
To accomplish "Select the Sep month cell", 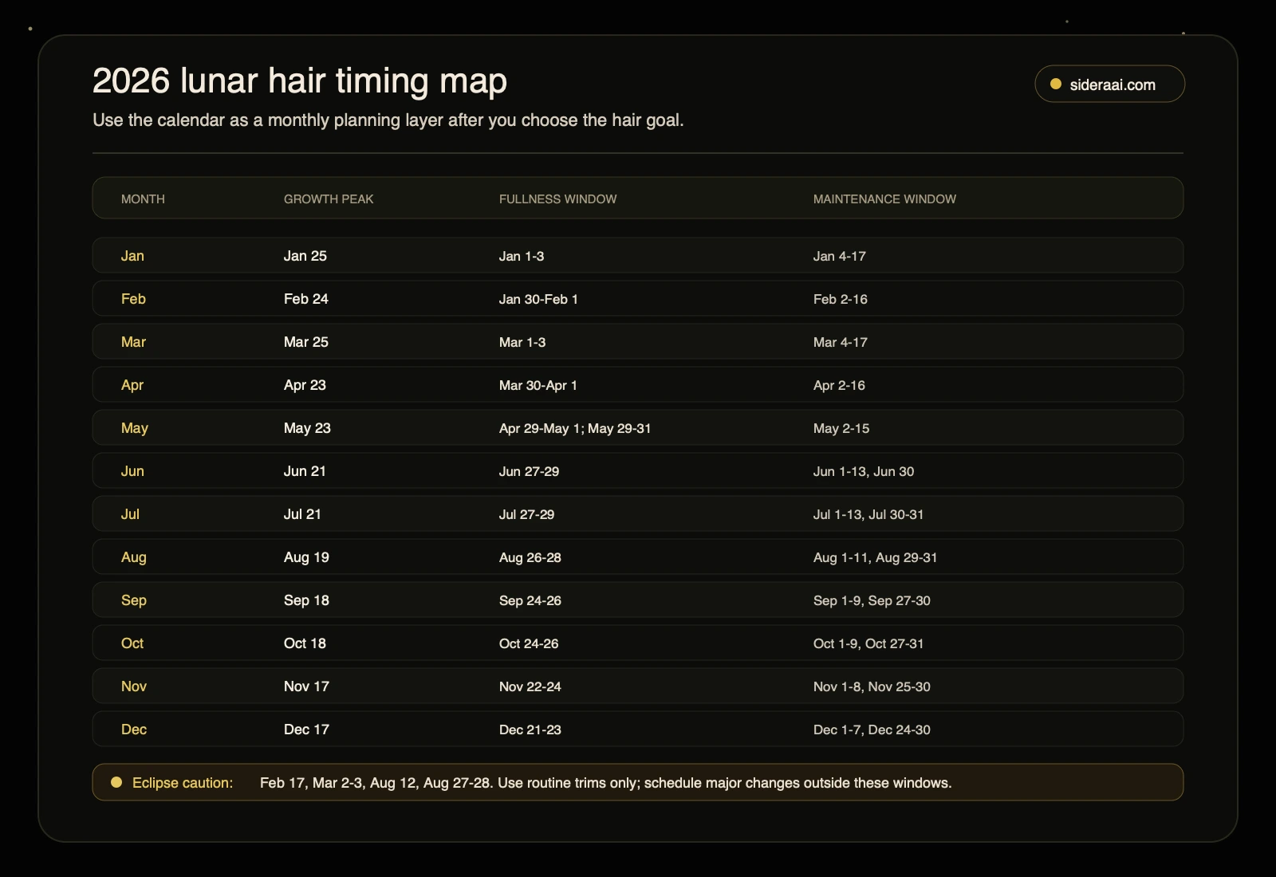I will pos(134,600).
